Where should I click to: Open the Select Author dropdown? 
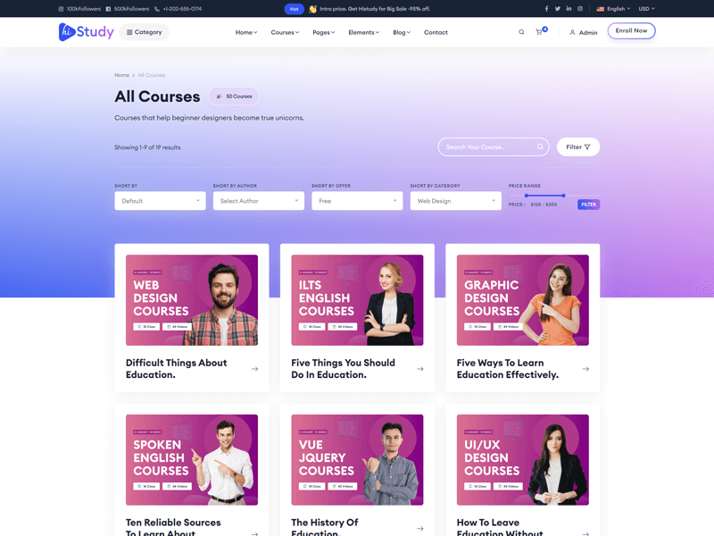tap(258, 201)
